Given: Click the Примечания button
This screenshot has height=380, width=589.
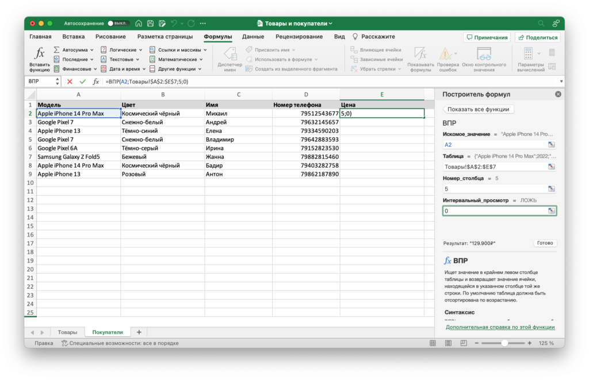Looking at the screenshot, I should click(487, 37).
